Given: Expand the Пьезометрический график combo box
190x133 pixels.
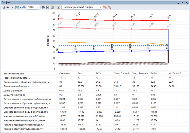Looking at the screenshot, I should tap(100, 7).
